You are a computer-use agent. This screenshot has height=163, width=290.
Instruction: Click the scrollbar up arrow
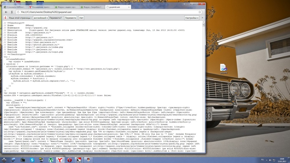click(203, 22)
